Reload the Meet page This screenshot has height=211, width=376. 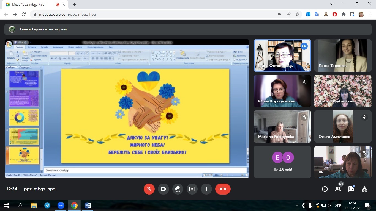[x=24, y=14]
